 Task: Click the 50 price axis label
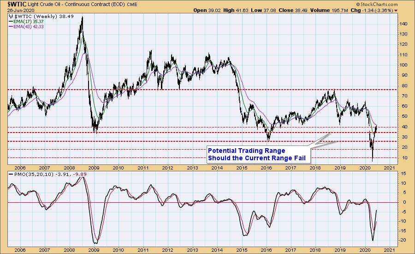(405, 116)
